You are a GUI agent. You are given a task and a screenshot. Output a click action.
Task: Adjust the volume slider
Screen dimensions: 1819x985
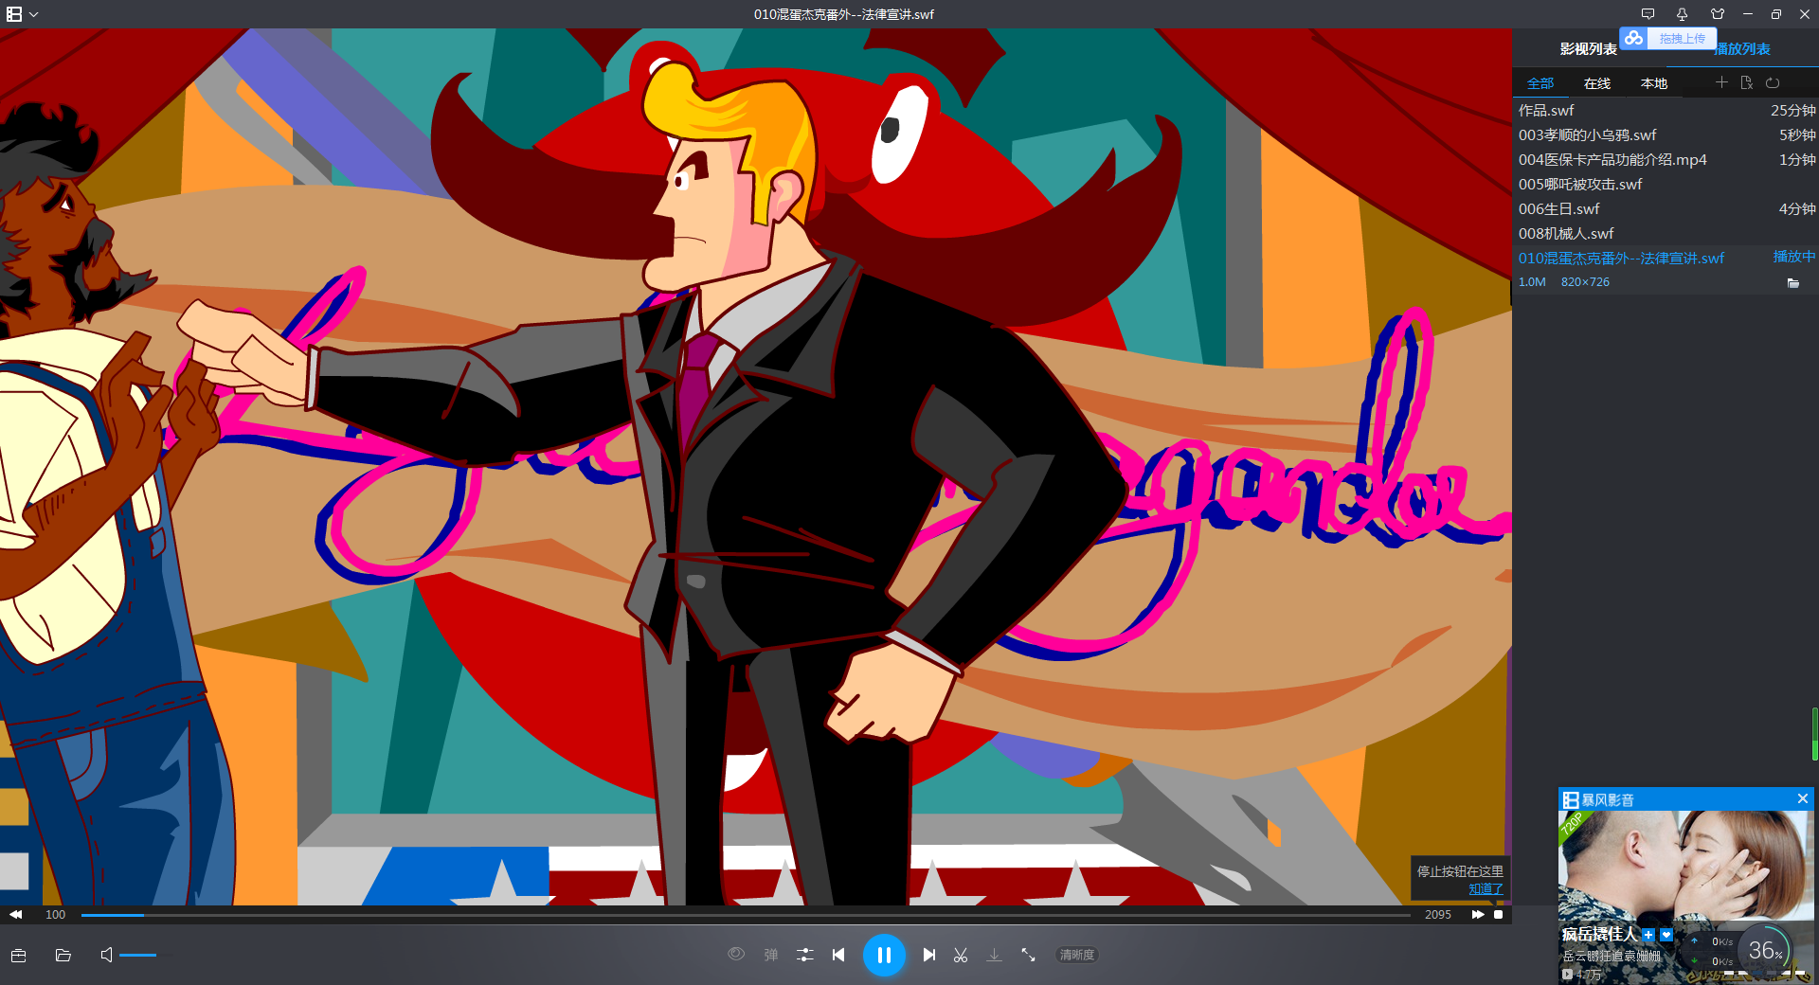pos(146,955)
